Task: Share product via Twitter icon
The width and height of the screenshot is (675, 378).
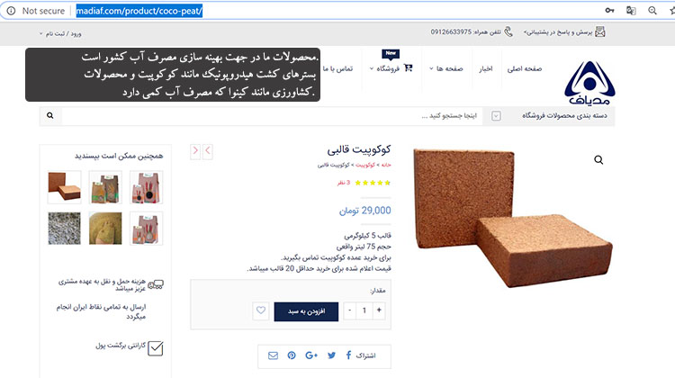Action: 331,355
